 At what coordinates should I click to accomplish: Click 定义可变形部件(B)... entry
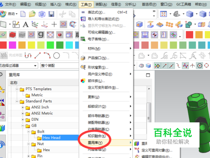(x=106, y=88)
